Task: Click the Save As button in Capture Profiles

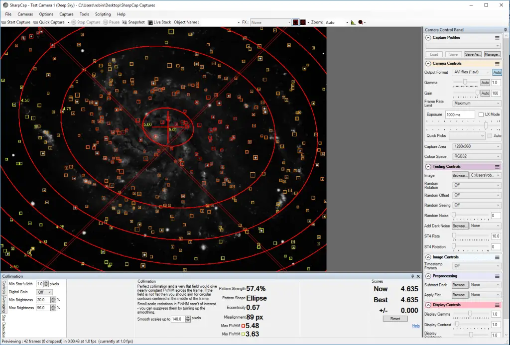Action: coord(472,54)
